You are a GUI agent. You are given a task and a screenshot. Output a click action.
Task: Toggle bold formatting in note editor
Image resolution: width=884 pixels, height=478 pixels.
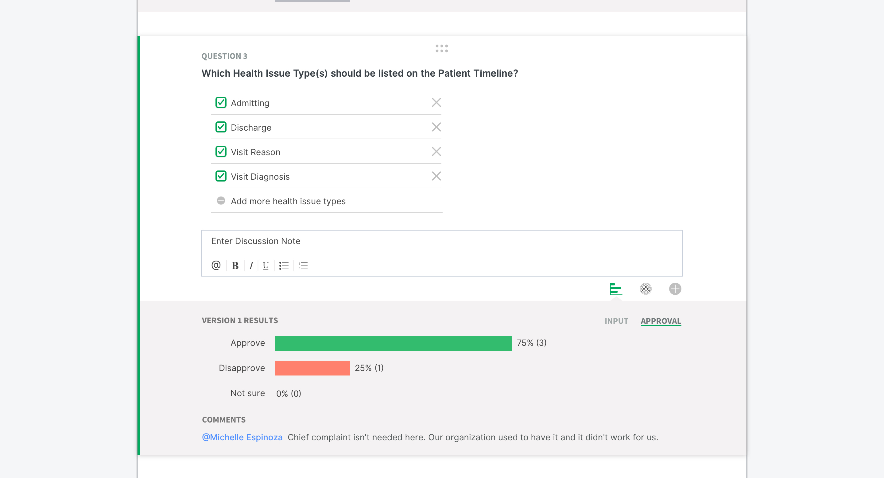[235, 266]
